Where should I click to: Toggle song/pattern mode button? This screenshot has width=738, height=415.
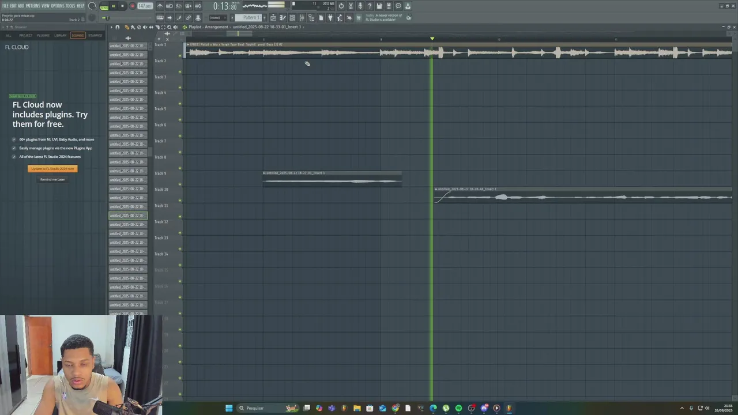(104, 6)
